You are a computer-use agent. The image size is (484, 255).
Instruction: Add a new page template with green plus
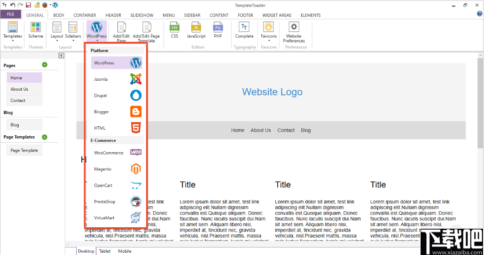click(45, 137)
